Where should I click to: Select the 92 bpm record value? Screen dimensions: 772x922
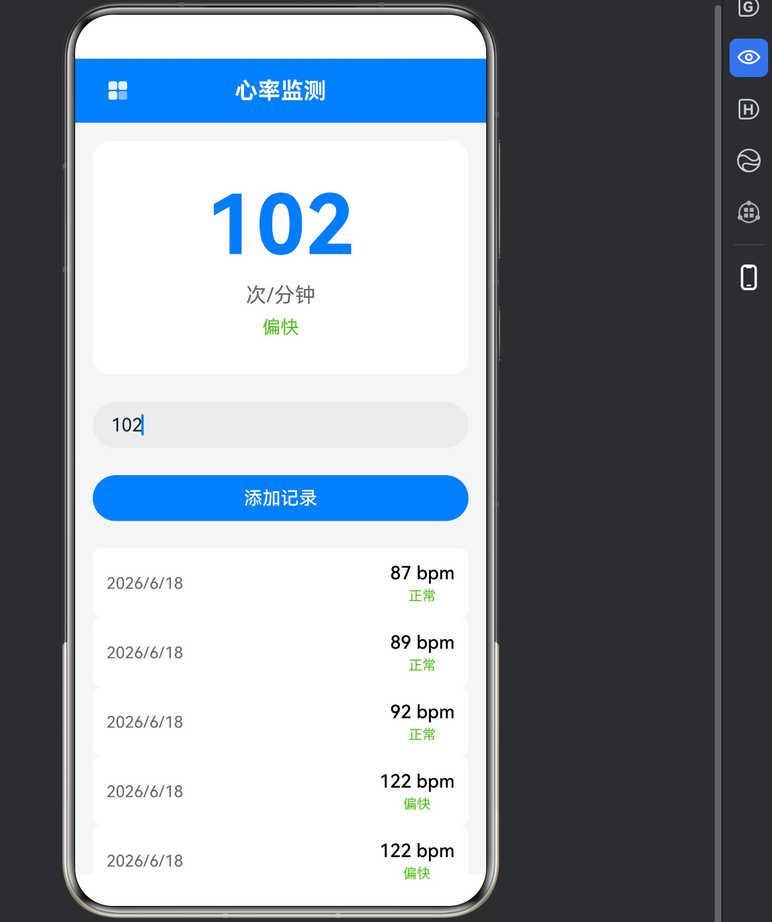coord(422,711)
